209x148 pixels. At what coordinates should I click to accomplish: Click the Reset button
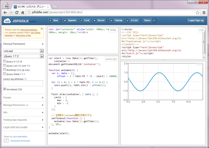coord(99,21)
